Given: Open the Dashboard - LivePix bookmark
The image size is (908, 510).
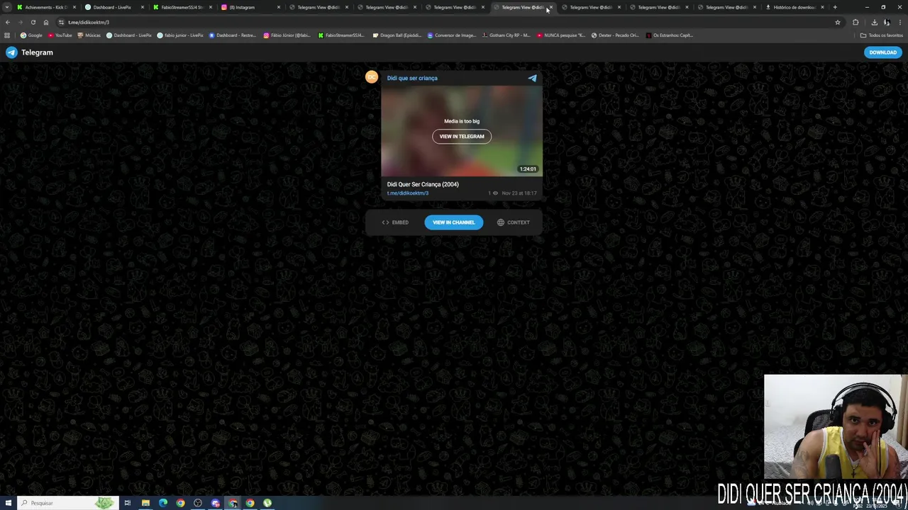Looking at the screenshot, I should pos(128,35).
